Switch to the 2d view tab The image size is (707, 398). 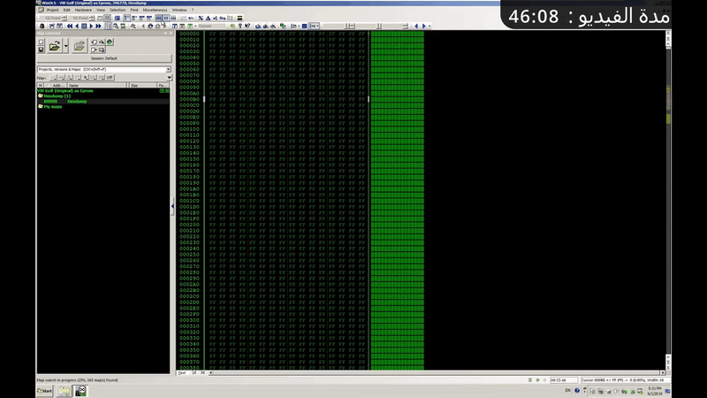pyautogui.click(x=194, y=372)
